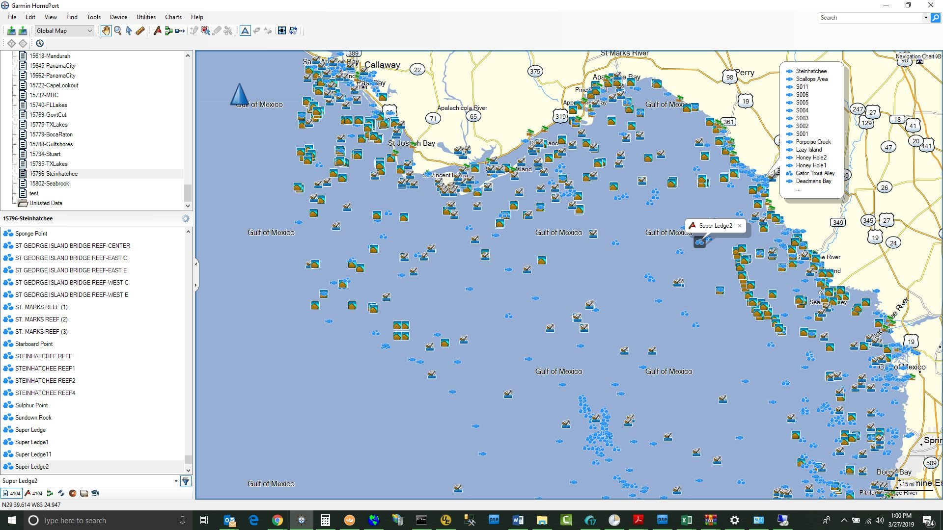Viewport: 943px width, 530px height.
Task: Select 15796-Steinhatchee list in the library
Action: point(54,174)
